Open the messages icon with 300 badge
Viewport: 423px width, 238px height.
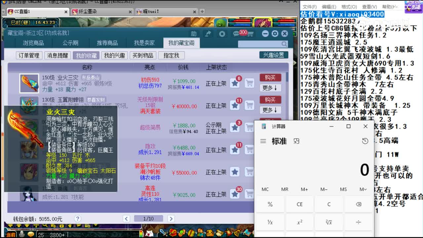(x=236, y=34)
